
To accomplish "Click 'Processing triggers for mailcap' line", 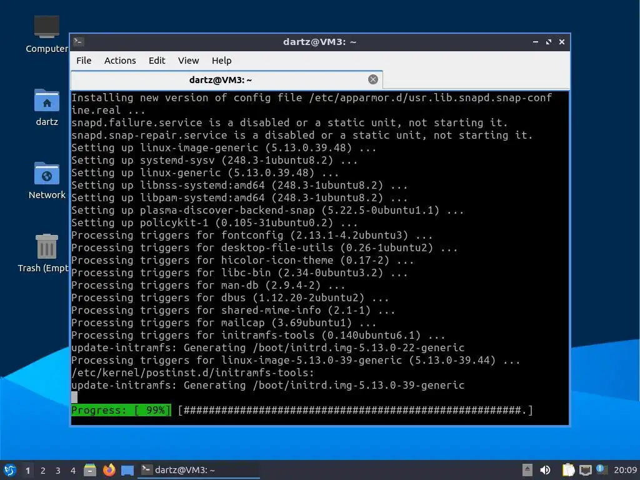I will tap(224, 323).
